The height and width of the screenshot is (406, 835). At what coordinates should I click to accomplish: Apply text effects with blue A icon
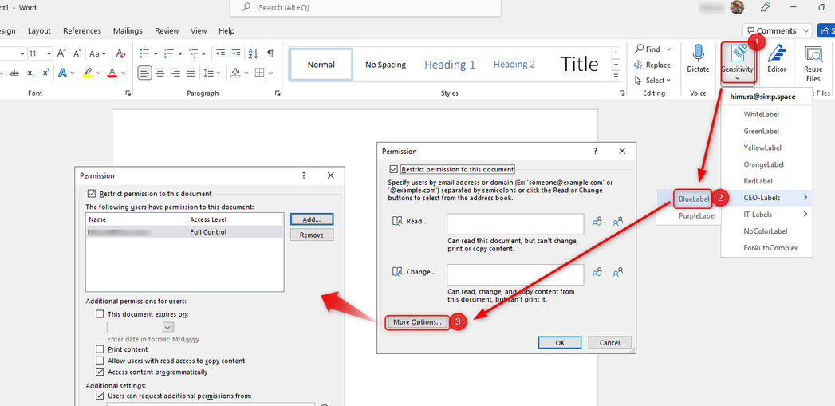[x=61, y=73]
